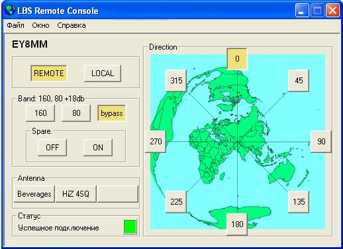Activate the bypass band option
Viewport: 343px width, 249px height.
pyautogui.click(x=112, y=113)
